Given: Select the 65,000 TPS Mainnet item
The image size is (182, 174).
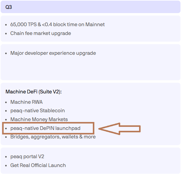Looking at the screenshot, I should [x=58, y=24].
